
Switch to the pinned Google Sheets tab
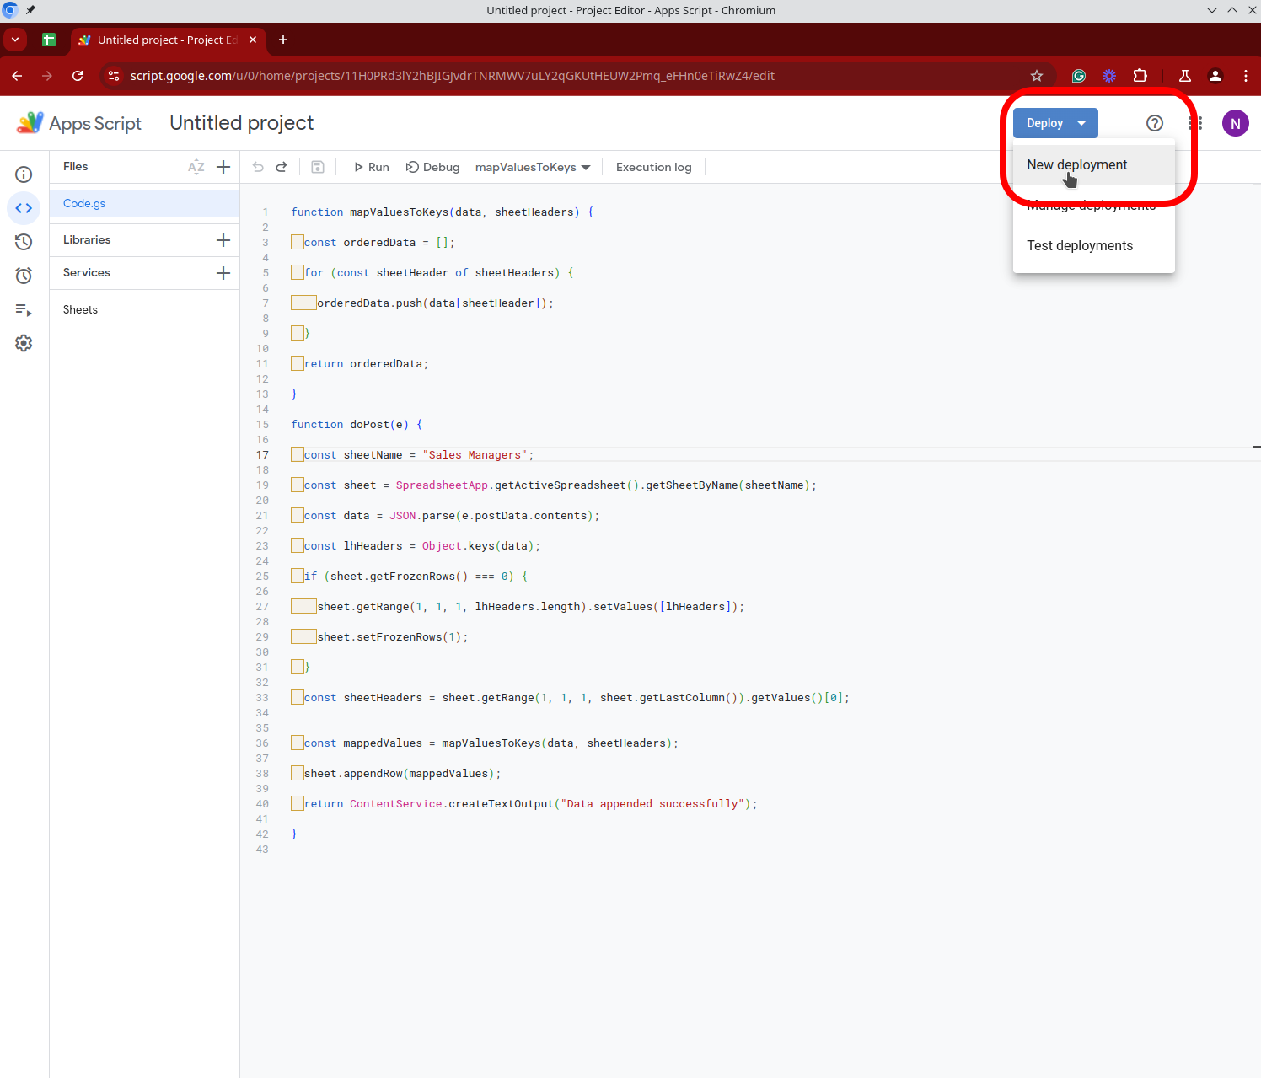pyautogui.click(x=49, y=40)
